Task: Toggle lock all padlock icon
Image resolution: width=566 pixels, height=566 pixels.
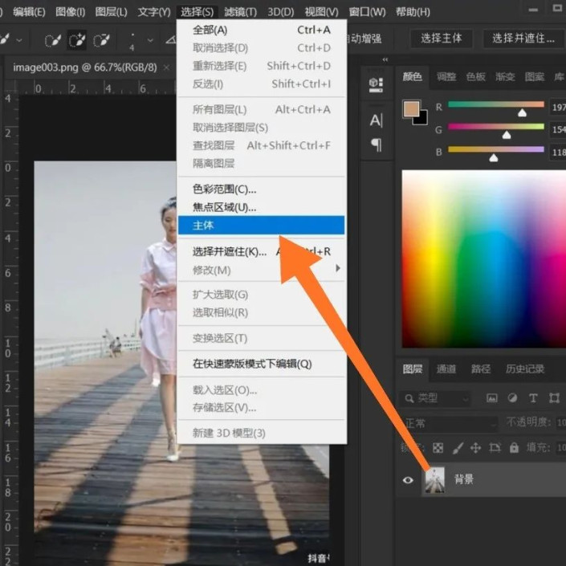Action: click(x=514, y=448)
